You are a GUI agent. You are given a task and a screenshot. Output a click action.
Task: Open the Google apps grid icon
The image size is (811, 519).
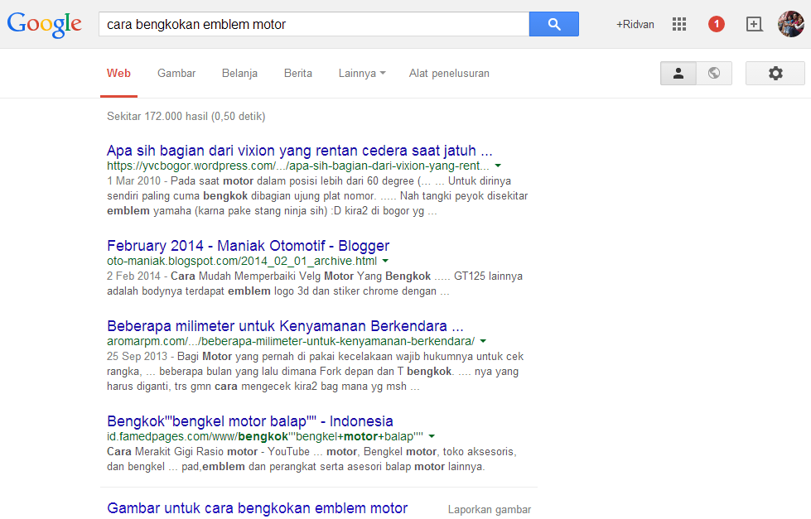pyautogui.click(x=679, y=24)
